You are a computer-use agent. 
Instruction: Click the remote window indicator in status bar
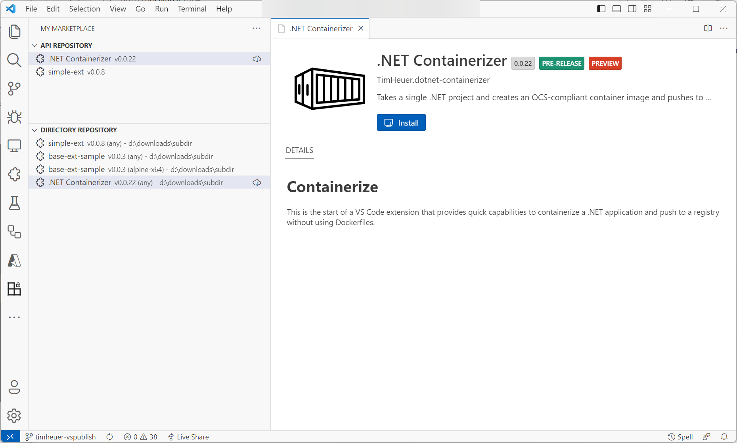[x=10, y=437]
